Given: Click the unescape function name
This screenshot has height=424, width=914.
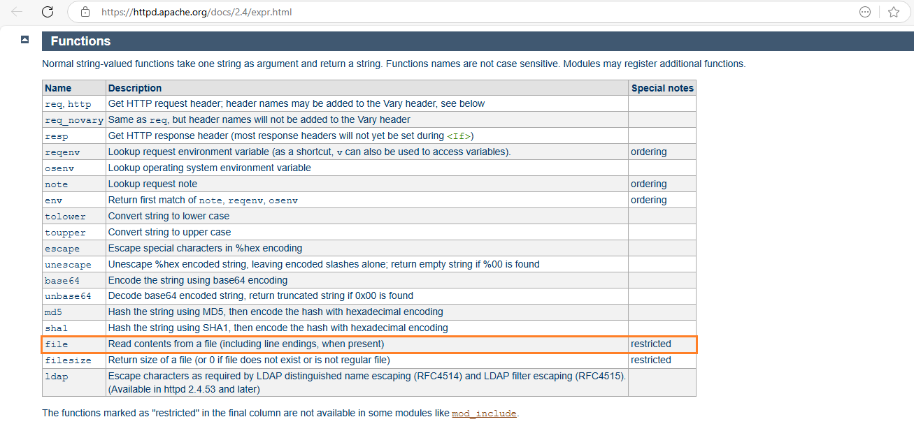Looking at the screenshot, I should tap(68, 265).
